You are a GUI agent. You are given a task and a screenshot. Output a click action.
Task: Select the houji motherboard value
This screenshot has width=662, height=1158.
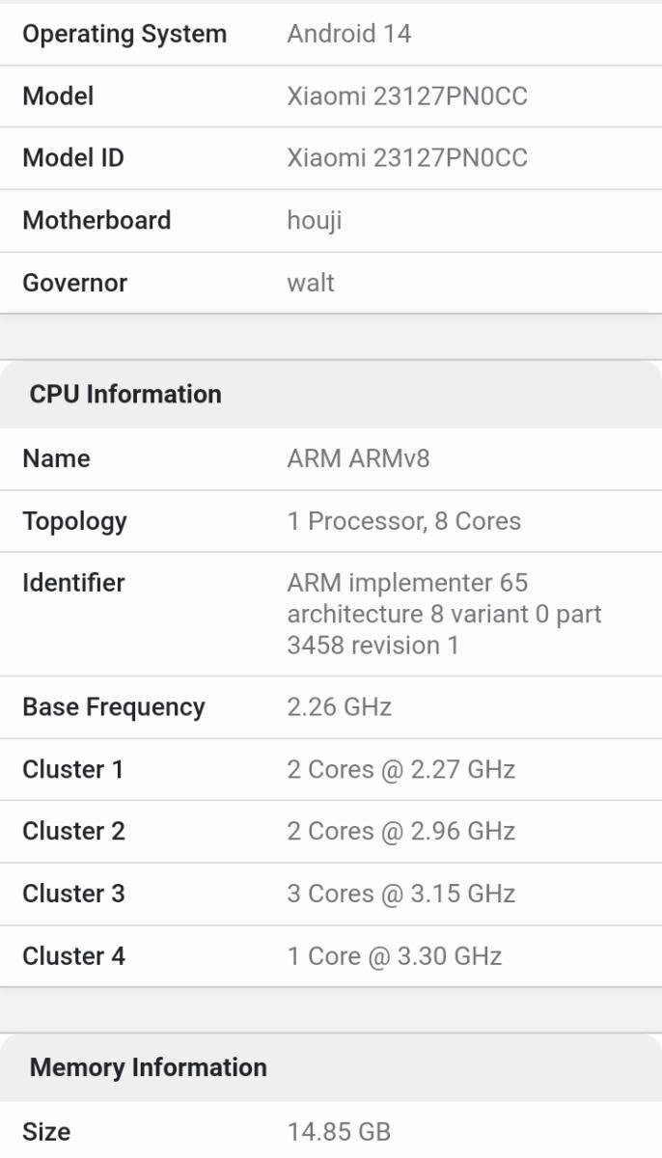[x=315, y=221]
